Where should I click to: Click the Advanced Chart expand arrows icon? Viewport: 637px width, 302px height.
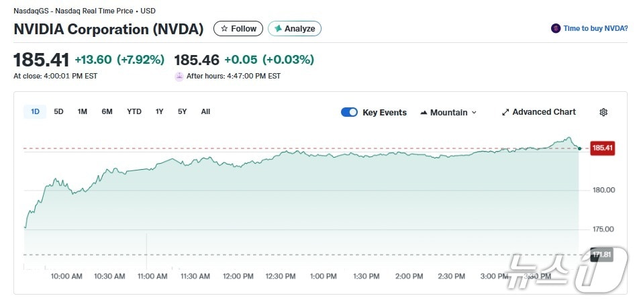(x=505, y=112)
